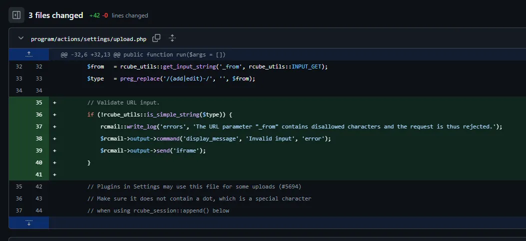Click added line number 37

pyautogui.click(x=38, y=126)
